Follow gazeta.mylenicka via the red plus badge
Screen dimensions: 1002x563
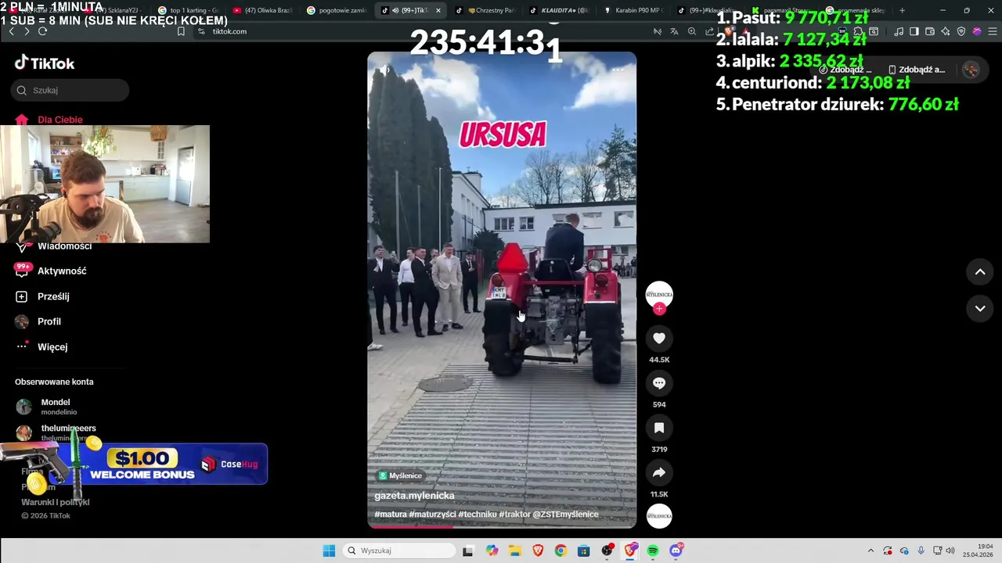pyautogui.click(x=659, y=309)
